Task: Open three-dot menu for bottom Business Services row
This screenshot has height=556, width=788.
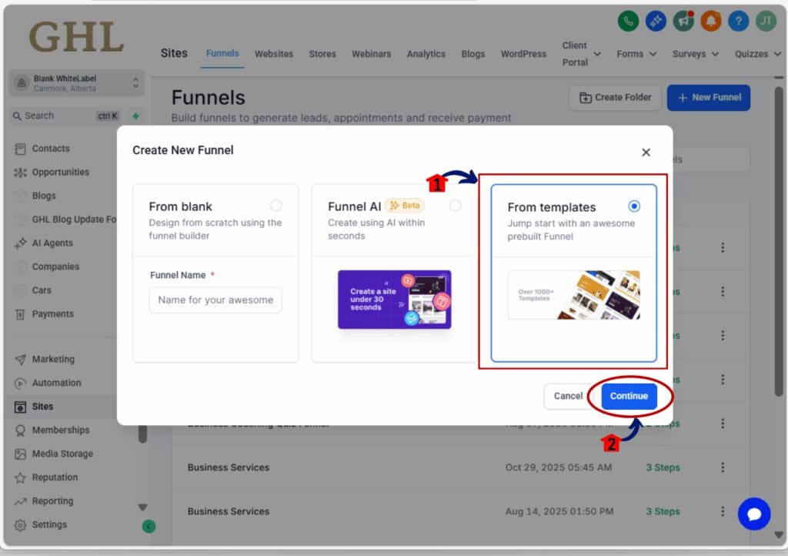Action: click(x=723, y=511)
